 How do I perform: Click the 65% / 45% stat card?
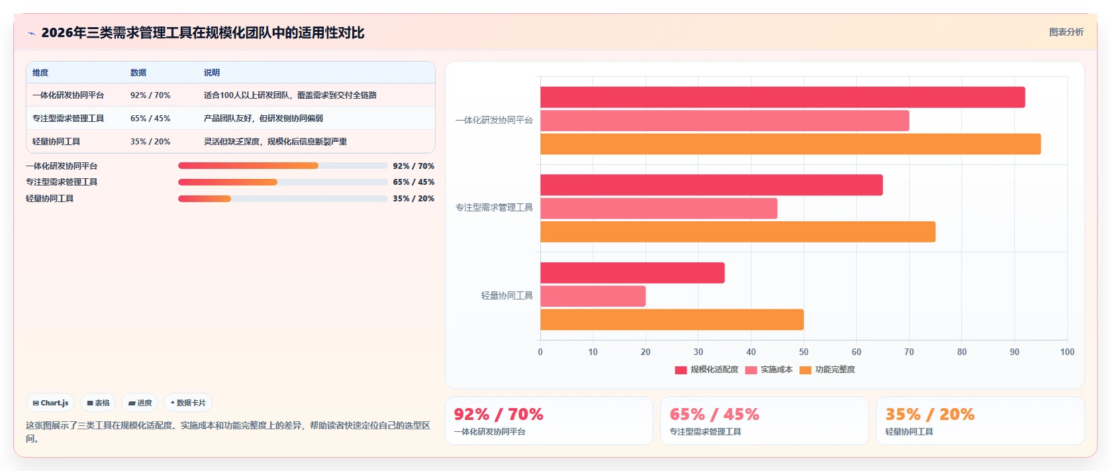pos(764,421)
